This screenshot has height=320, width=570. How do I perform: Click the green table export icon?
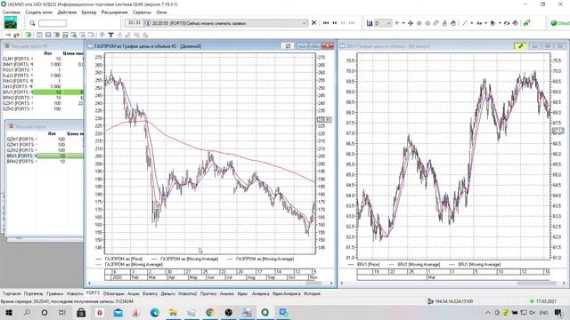point(28,35)
